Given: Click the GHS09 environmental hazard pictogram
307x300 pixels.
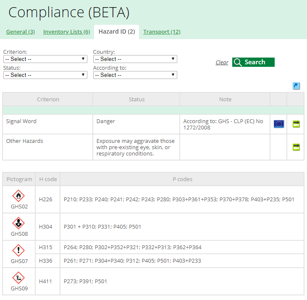Looking at the screenshot, I should point(19,278).
